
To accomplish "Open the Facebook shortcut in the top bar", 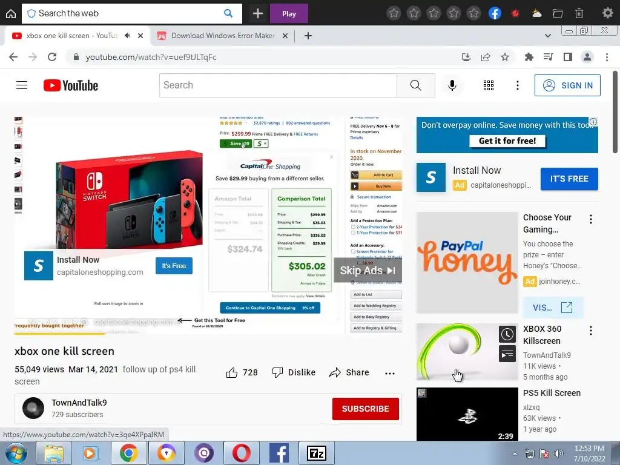I will point(495,13).
